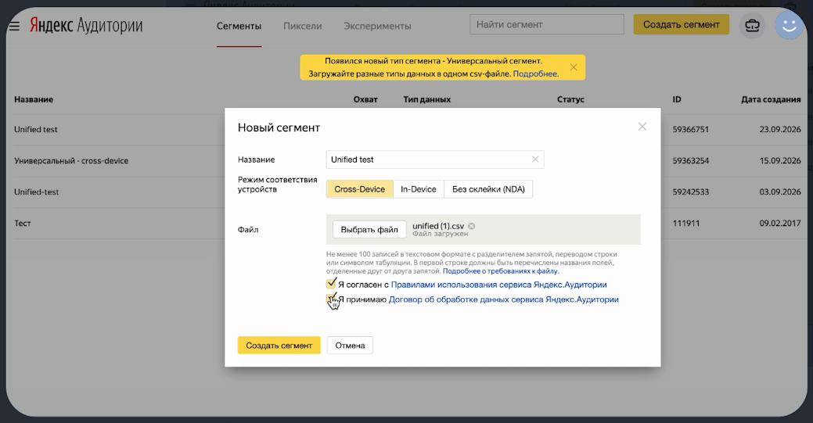Focus the Найти сегмент search field
Image resolution: width=813 pixels, height=423 pixels.
click(x=547, y=24)
